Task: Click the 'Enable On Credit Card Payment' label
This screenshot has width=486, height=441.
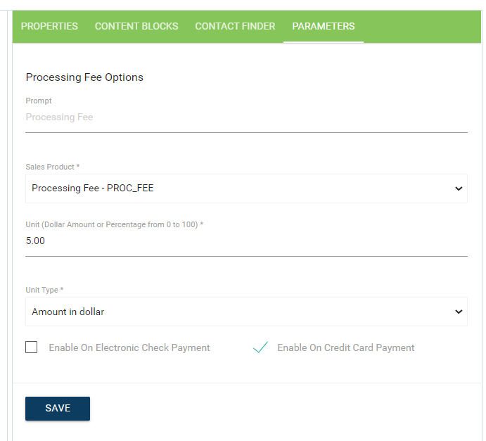Action: pos(346,347)
